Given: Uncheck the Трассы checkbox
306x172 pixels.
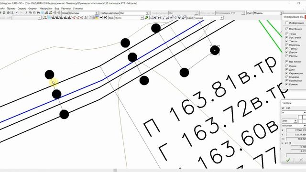Looking at the screenshot, I should pyautogui.click(x=287, y=48).
